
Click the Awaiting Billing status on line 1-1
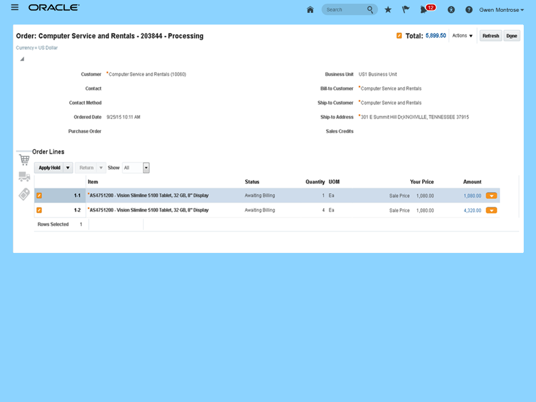[x=260, y=195]
